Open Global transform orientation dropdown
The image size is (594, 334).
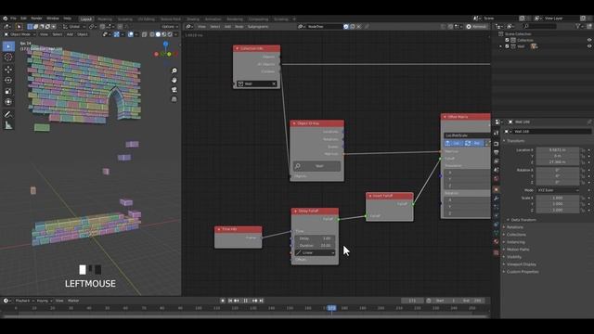click(74, 27)
